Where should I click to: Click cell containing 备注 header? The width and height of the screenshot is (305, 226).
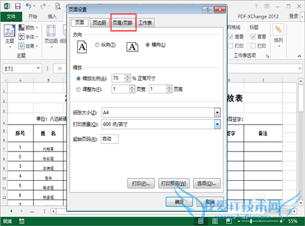point(263,133)
